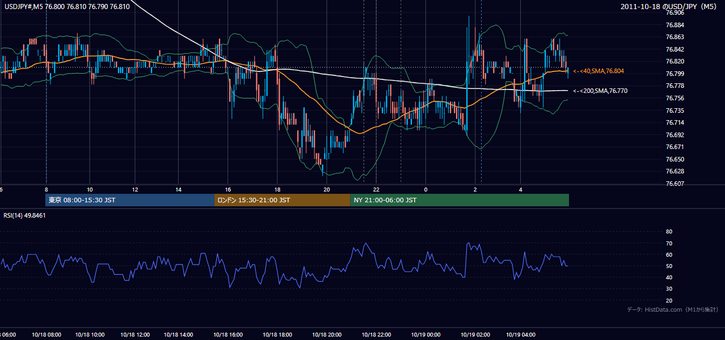Click price axis value 76.778
Screen dimensions: 725x340
[675, 86]
